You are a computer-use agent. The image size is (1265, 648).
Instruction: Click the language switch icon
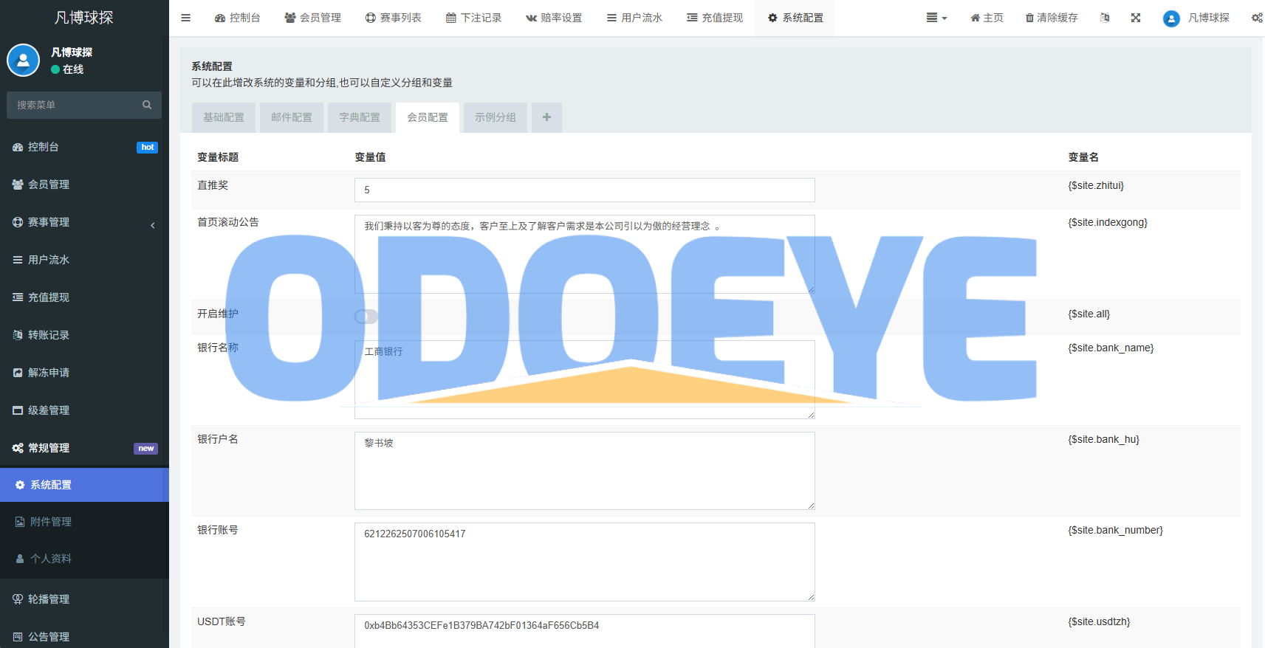click(1105, 18)
